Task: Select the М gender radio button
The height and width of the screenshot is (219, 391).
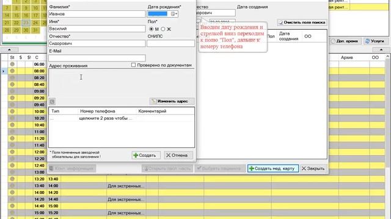Action: pos(151,29)
